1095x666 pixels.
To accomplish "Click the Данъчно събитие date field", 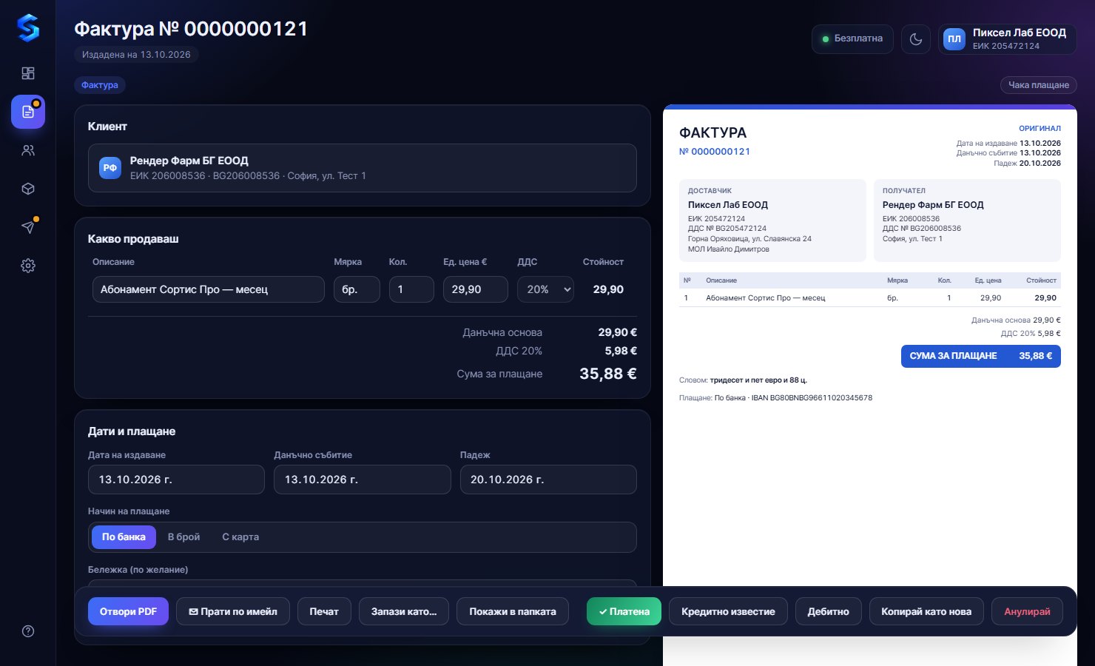I will pyautogui.click(x=363, y=480).
